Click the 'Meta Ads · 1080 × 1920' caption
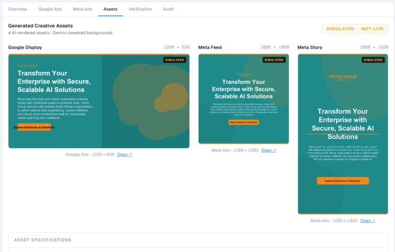Image resolution: width=395 pixels, height=252 pixels. 334,221
